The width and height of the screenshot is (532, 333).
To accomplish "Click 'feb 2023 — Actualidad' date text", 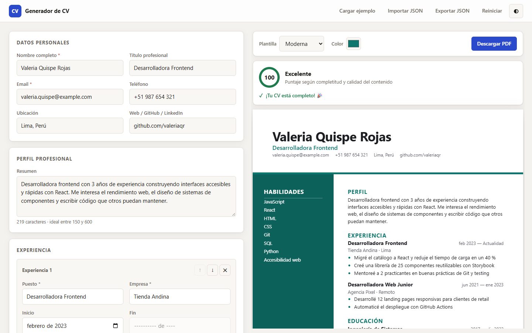I will pos(481,243).
